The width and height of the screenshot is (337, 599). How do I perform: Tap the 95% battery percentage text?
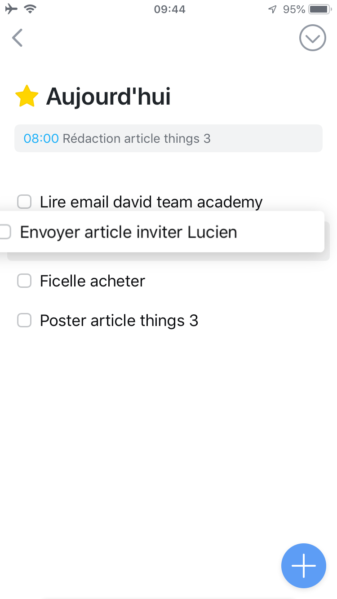pyautogui.click(x=293, y=9)
